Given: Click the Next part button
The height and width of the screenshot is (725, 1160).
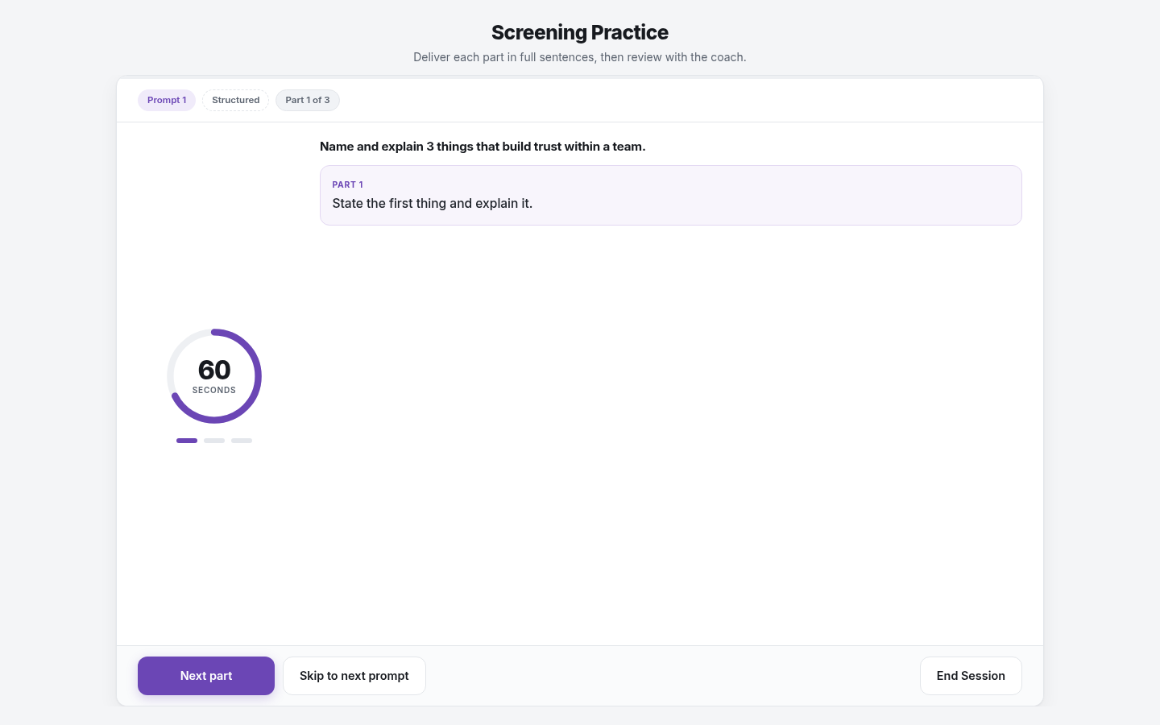Looking at the screenshot, I should 206,676.
